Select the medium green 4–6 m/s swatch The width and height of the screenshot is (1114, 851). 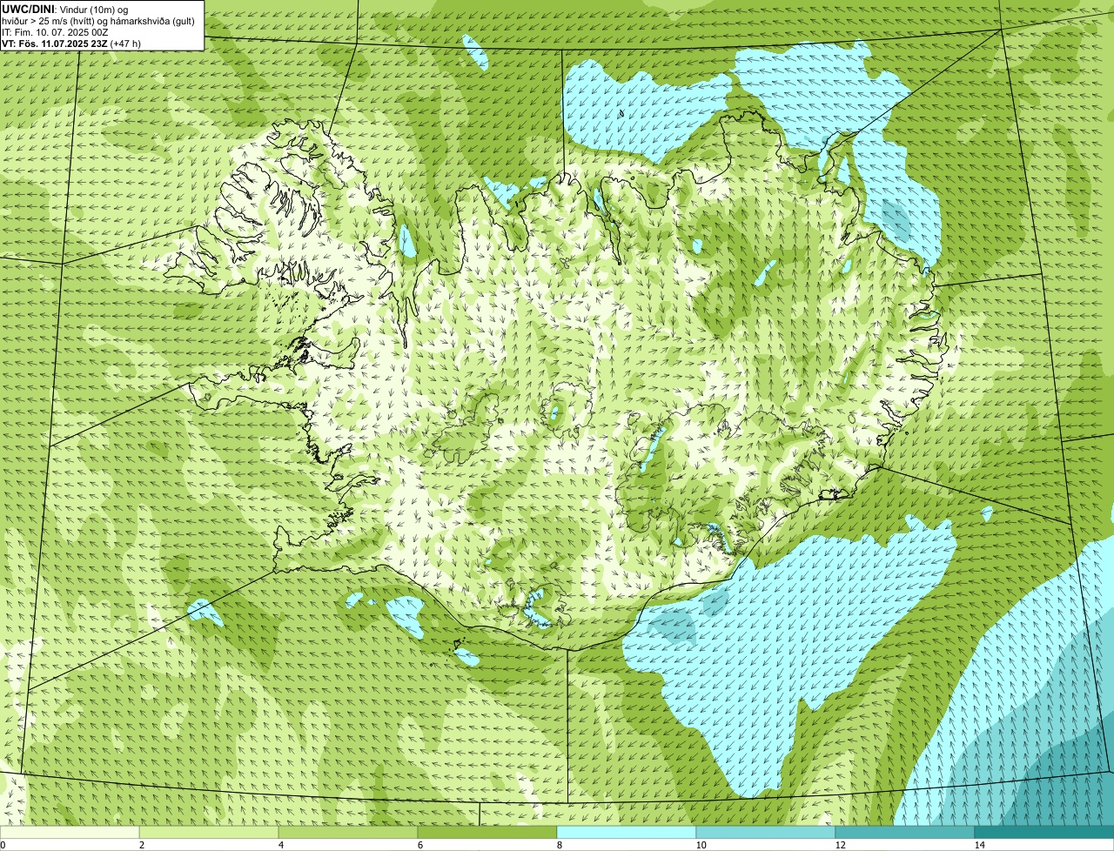pos(348,832)
